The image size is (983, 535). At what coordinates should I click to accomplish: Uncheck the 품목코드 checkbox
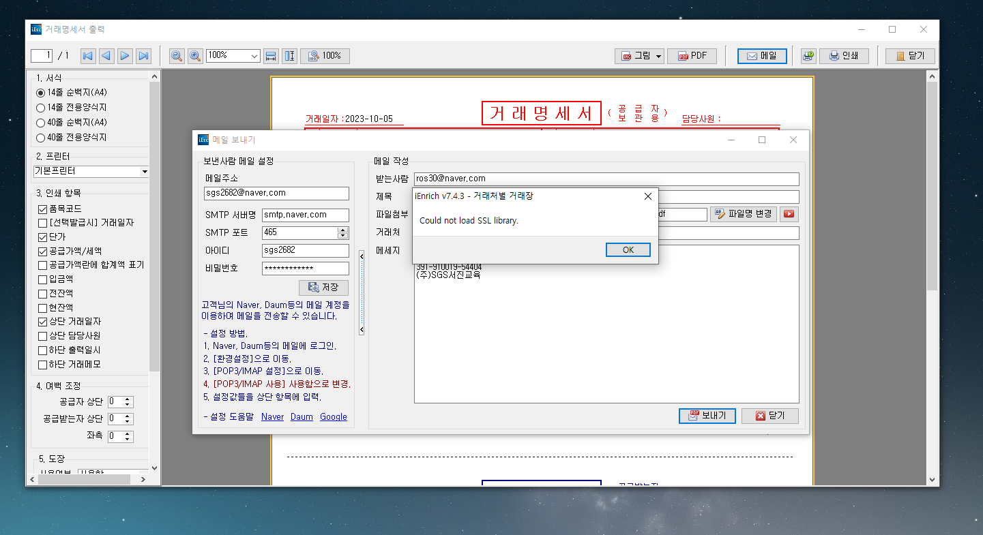[43, 209]
